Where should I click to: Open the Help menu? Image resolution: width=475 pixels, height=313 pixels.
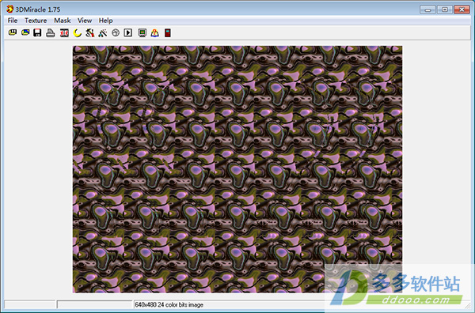click(x=105, y=21)
